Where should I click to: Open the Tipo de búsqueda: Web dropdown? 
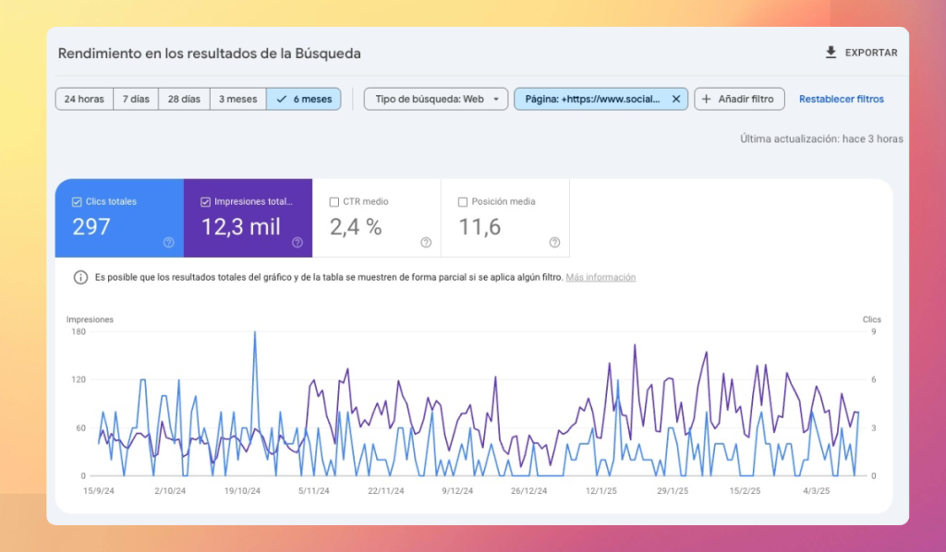click(x=435, y=99)
